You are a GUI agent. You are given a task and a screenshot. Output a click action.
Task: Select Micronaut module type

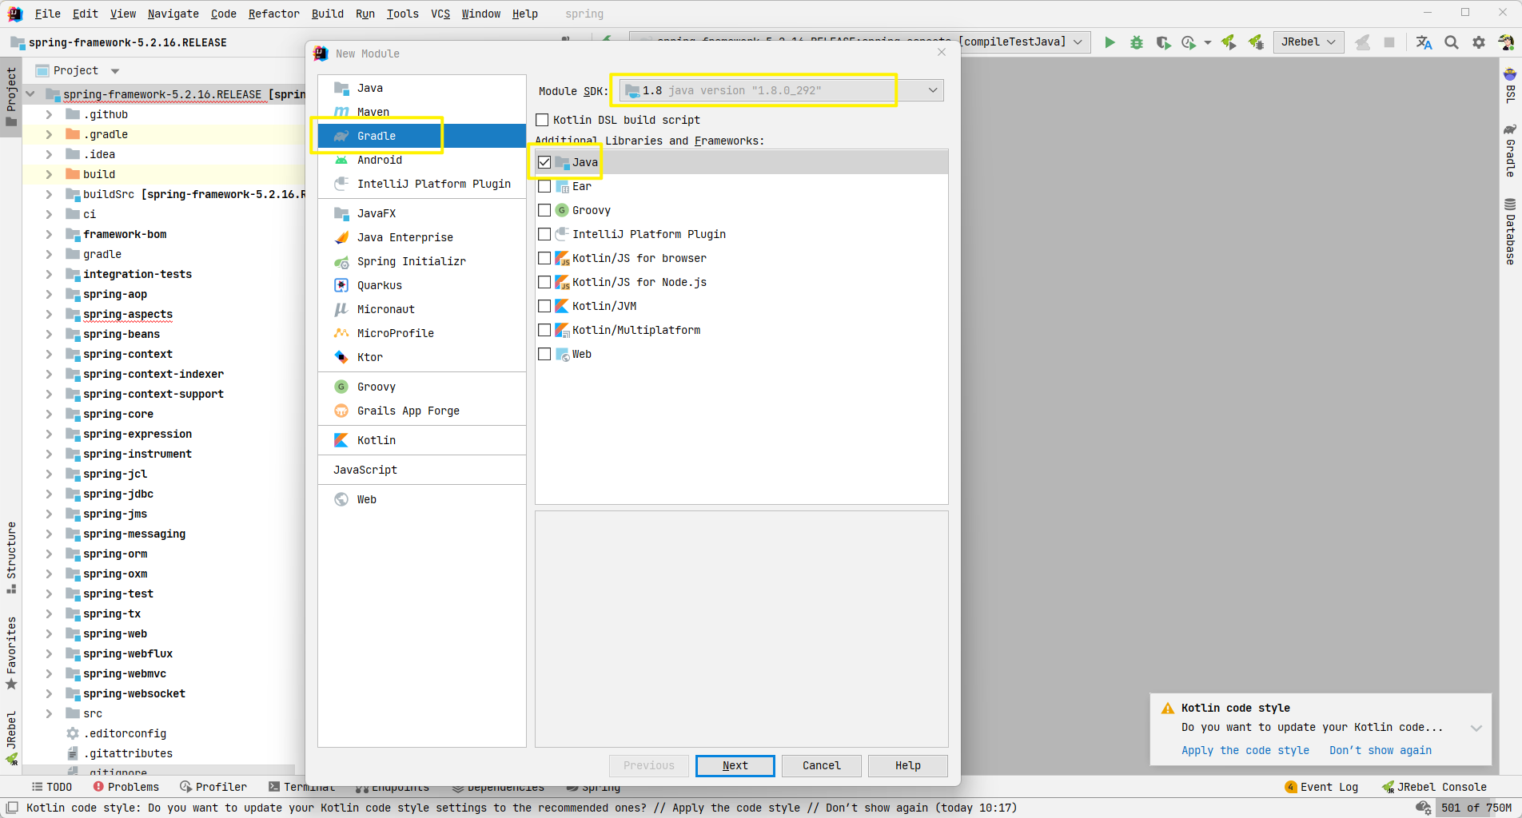(x=421, y=309)
